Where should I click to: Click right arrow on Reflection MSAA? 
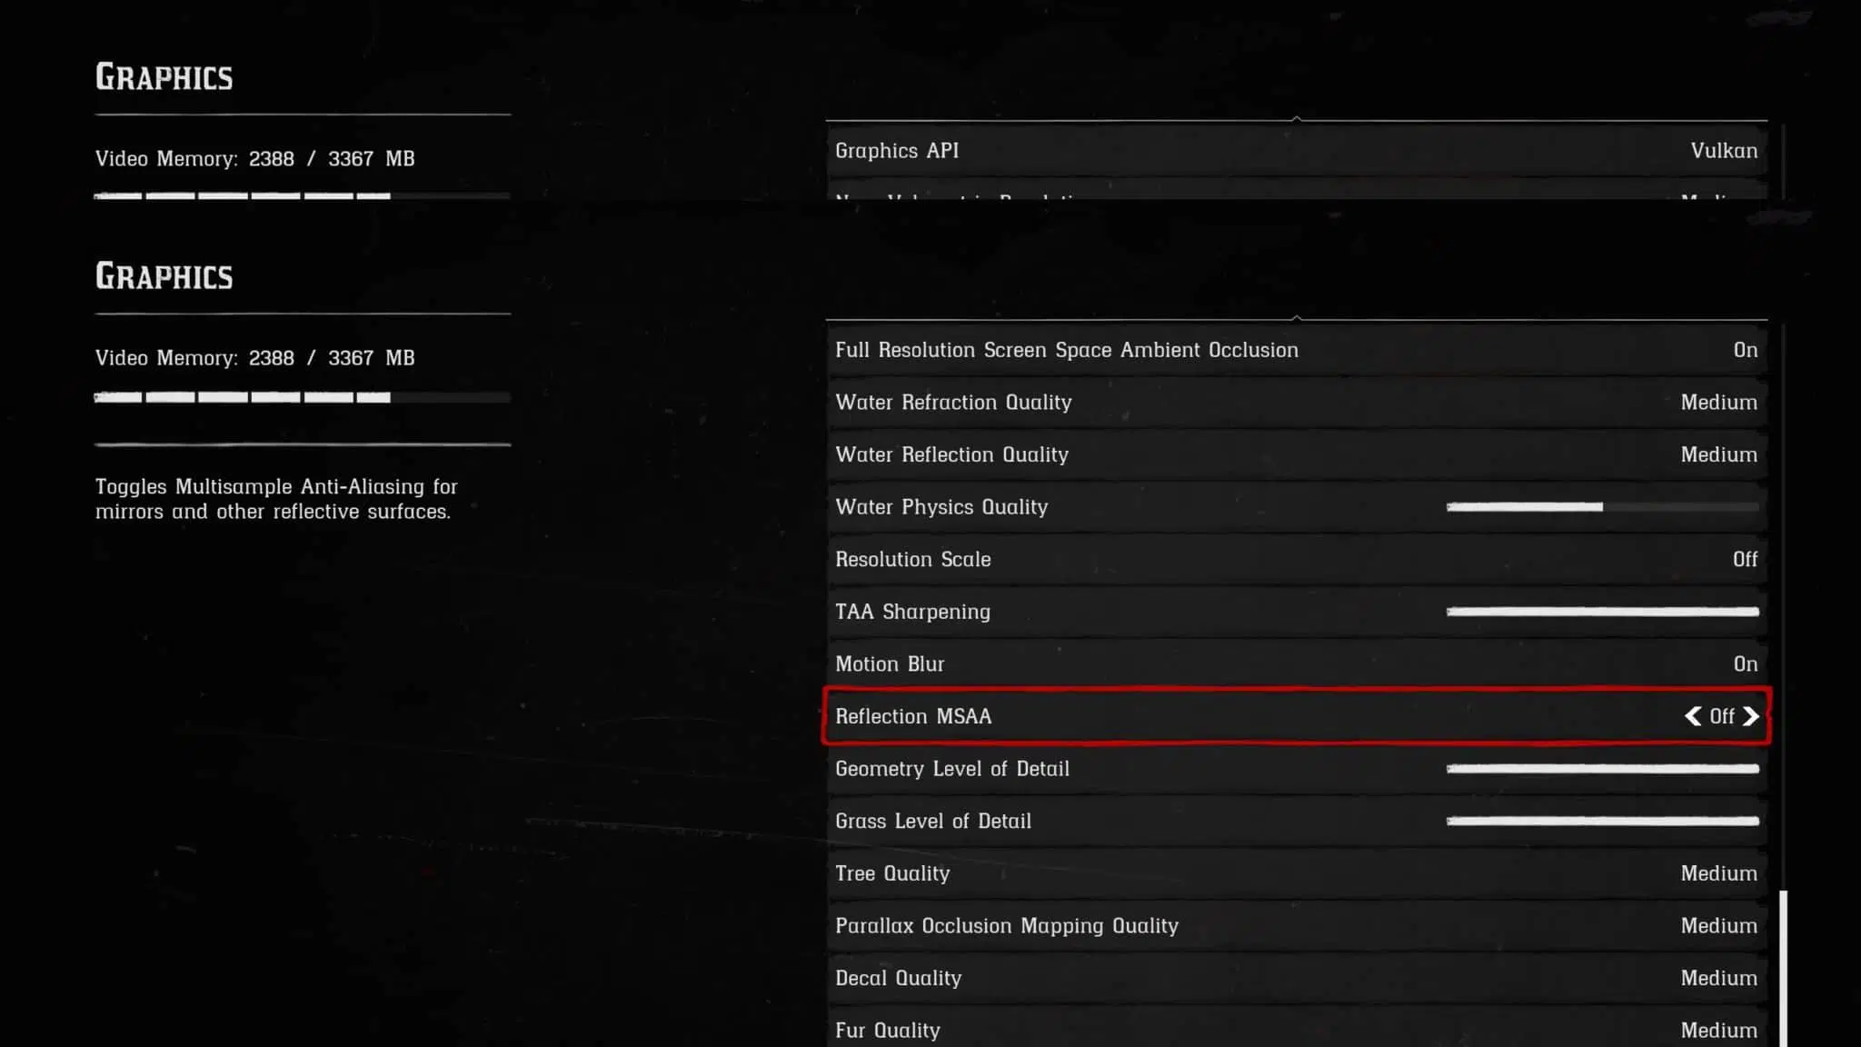[x=1751, y=716]
